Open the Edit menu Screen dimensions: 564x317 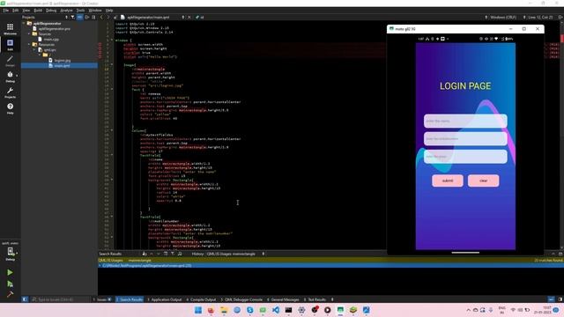pyautogui.click(x=16, y=11)
